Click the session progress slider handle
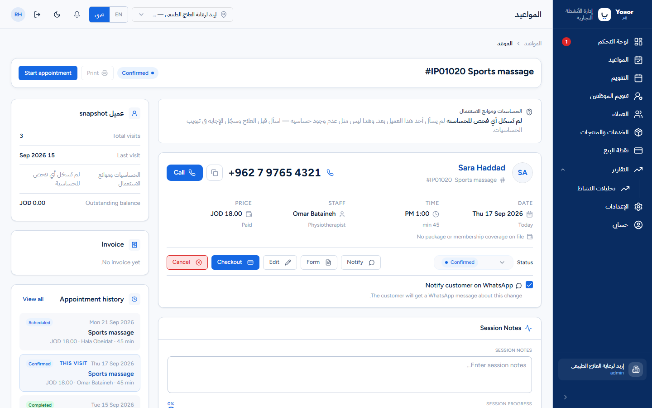Viewport: 652px width, 408px height. coord(171,407)
